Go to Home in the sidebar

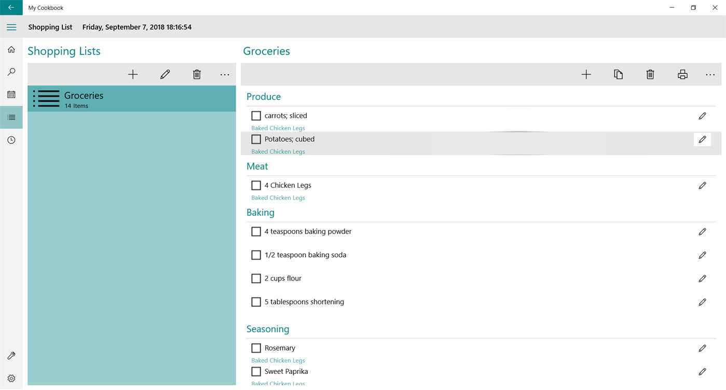coord(11,50)
